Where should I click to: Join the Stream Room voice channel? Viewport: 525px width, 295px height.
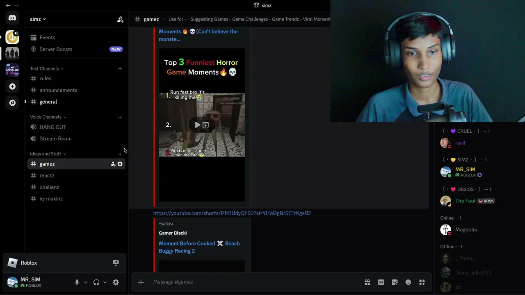point(76,138)
